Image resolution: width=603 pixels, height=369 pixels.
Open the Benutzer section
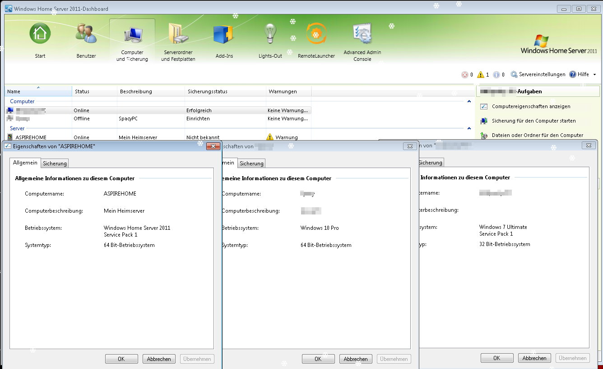pos(86,40)
